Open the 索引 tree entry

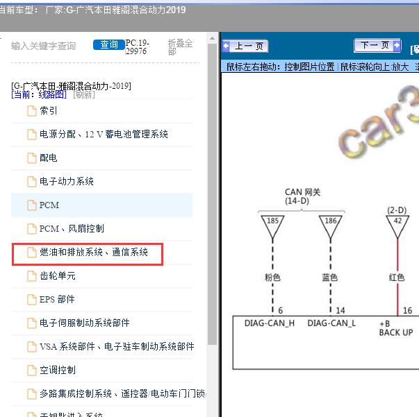coord(49,111)
